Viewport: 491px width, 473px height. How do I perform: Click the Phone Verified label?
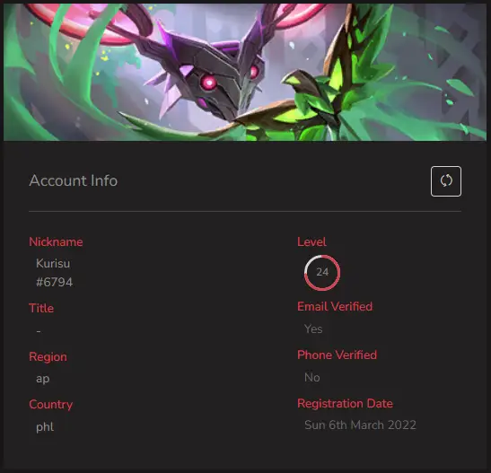pos(337,355)
